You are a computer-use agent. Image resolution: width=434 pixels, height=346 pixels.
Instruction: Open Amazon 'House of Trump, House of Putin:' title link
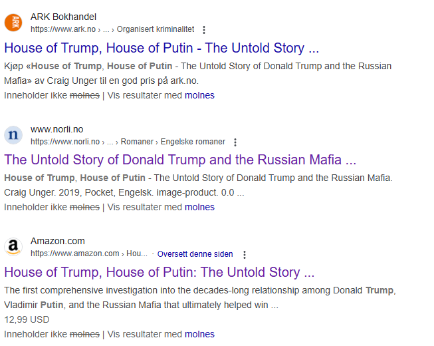pyautogui.click(x=160, y=272)
